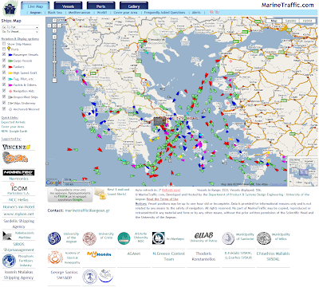
Task: Open the Go To Port dropdown
Action: tap(20, 27)
